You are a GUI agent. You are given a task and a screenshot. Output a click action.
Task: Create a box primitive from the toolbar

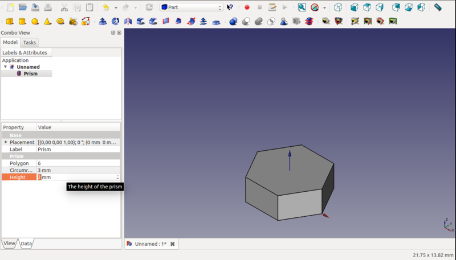point(10,22)
